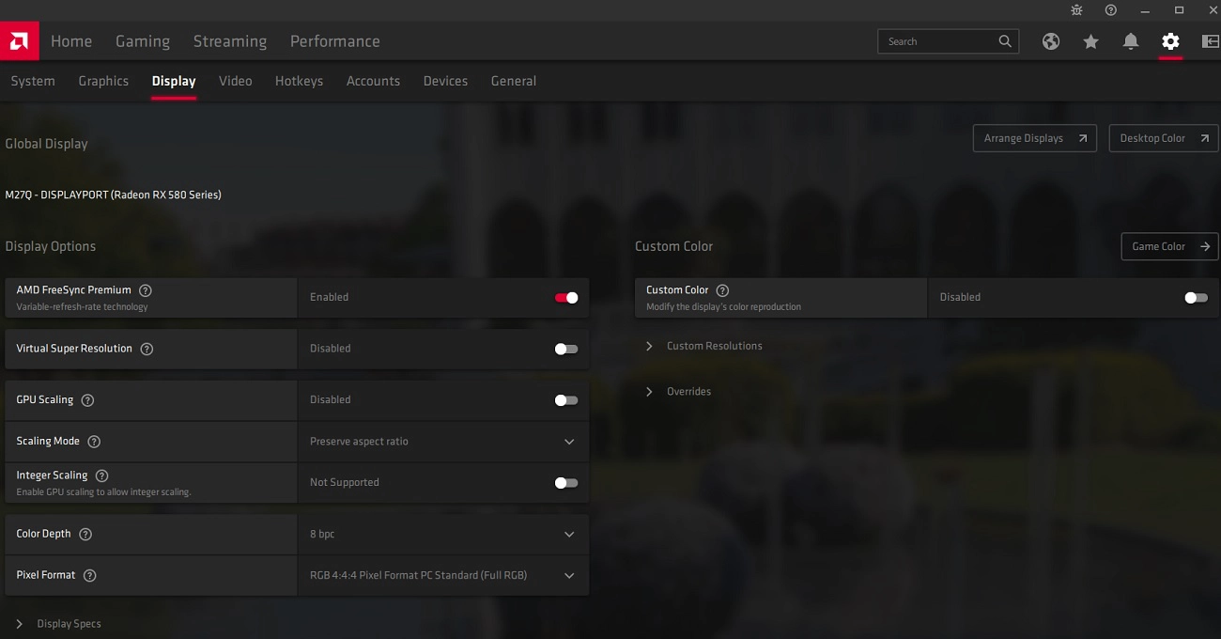Viewport: 1221px width, 639px height.
Task: Click the 'Preserve aspect ratio' value
Action: 359,442
